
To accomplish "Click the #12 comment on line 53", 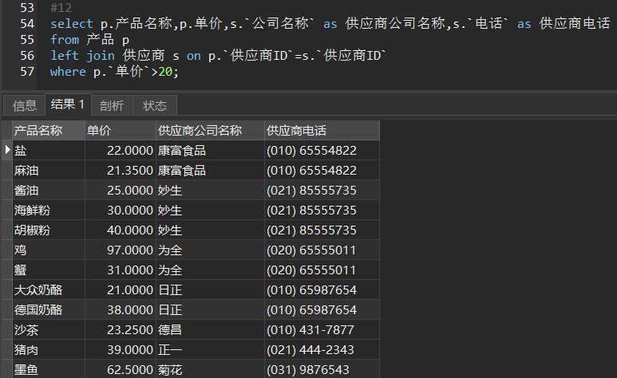I will tap(61, 8).
